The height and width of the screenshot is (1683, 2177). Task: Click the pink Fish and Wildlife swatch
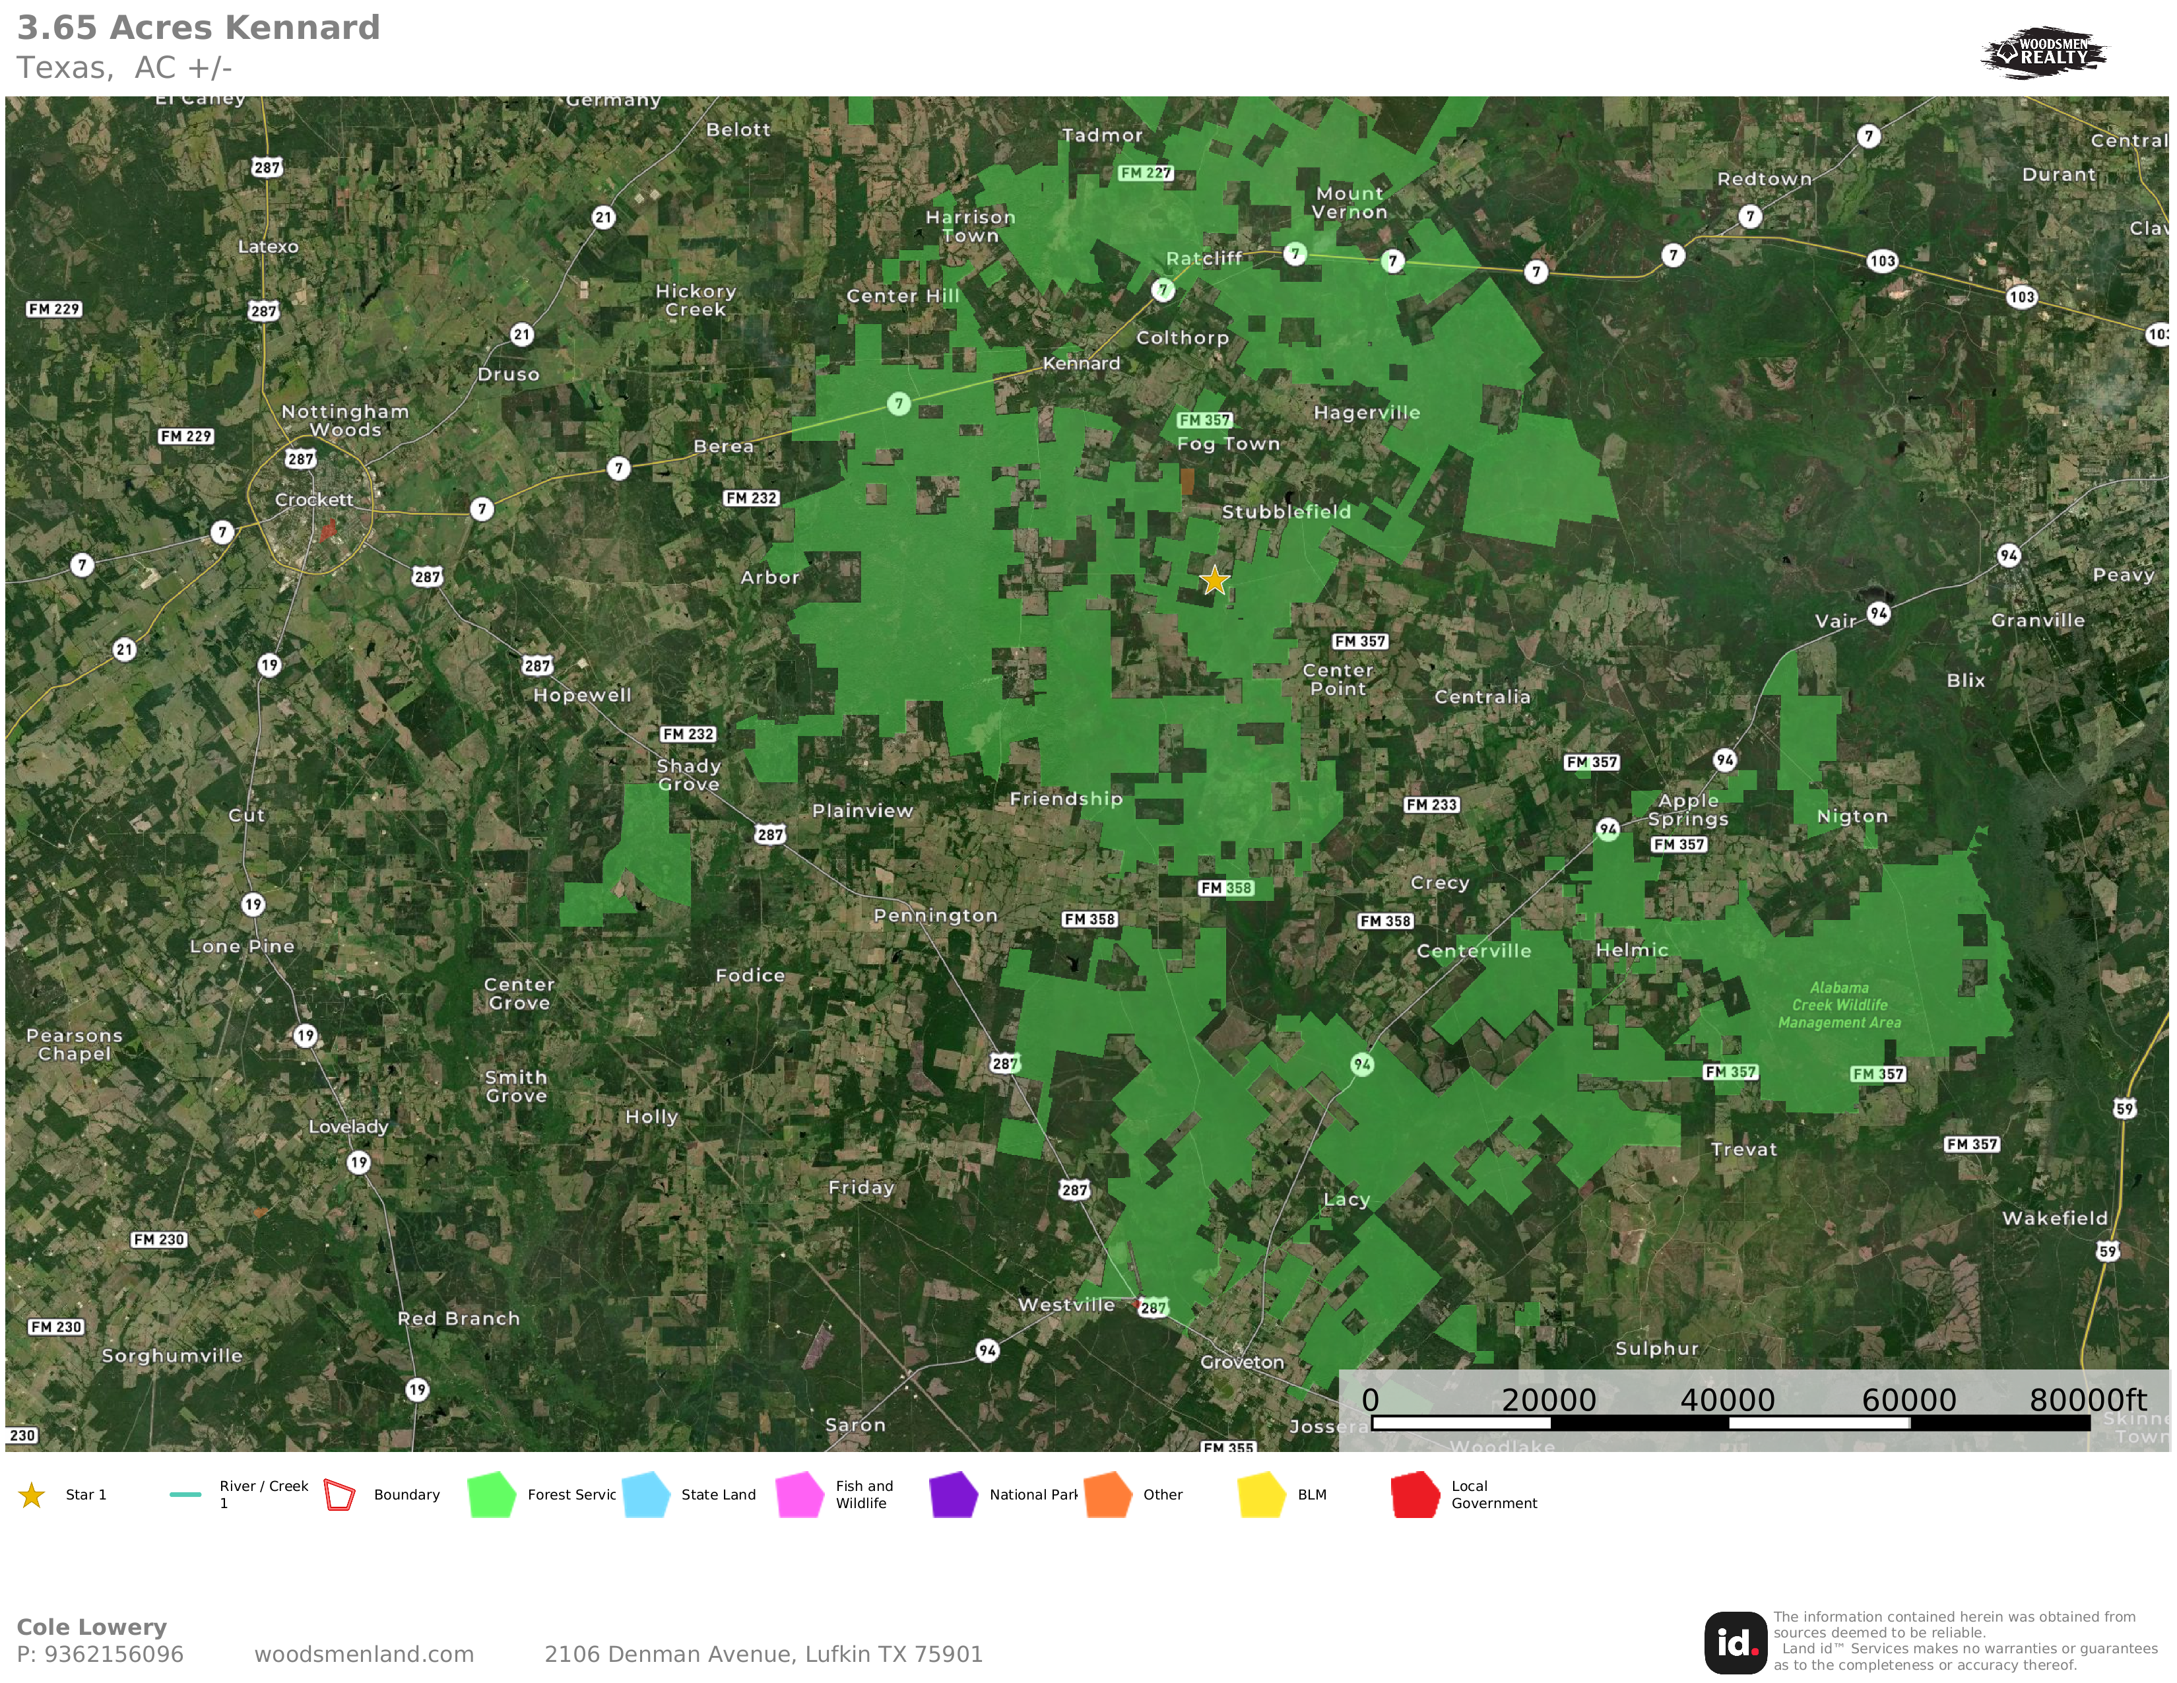click(x=799, y=1494)
